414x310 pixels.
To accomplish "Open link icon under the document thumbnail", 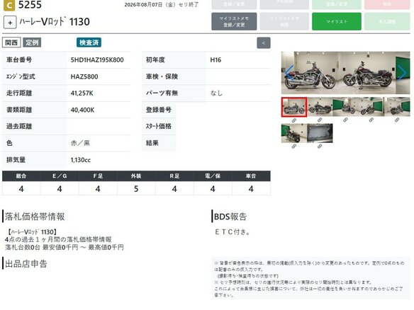I will pyautogui.click(x=320, y=147).
